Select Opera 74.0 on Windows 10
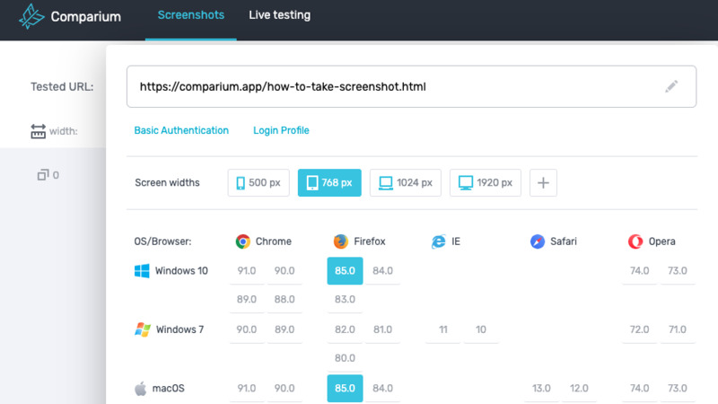 (x=639, y=271)
